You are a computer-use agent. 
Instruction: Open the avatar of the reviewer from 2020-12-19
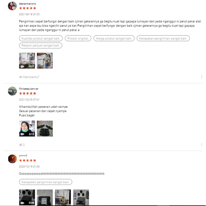coord(12,159)
